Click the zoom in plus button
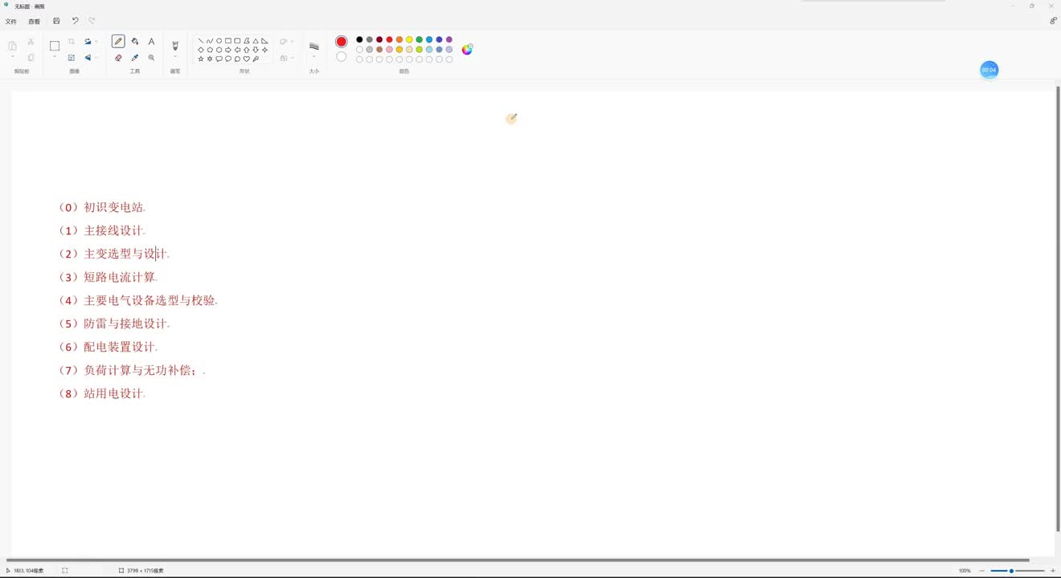This screenshot has width=1061, height=578. [1053, 571]
